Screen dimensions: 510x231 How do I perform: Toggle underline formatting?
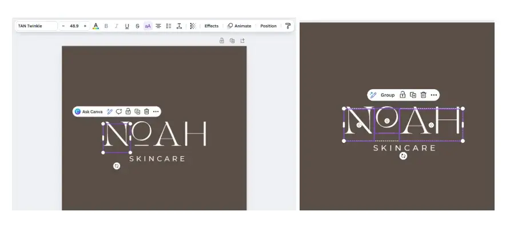[x=127, y=26]
